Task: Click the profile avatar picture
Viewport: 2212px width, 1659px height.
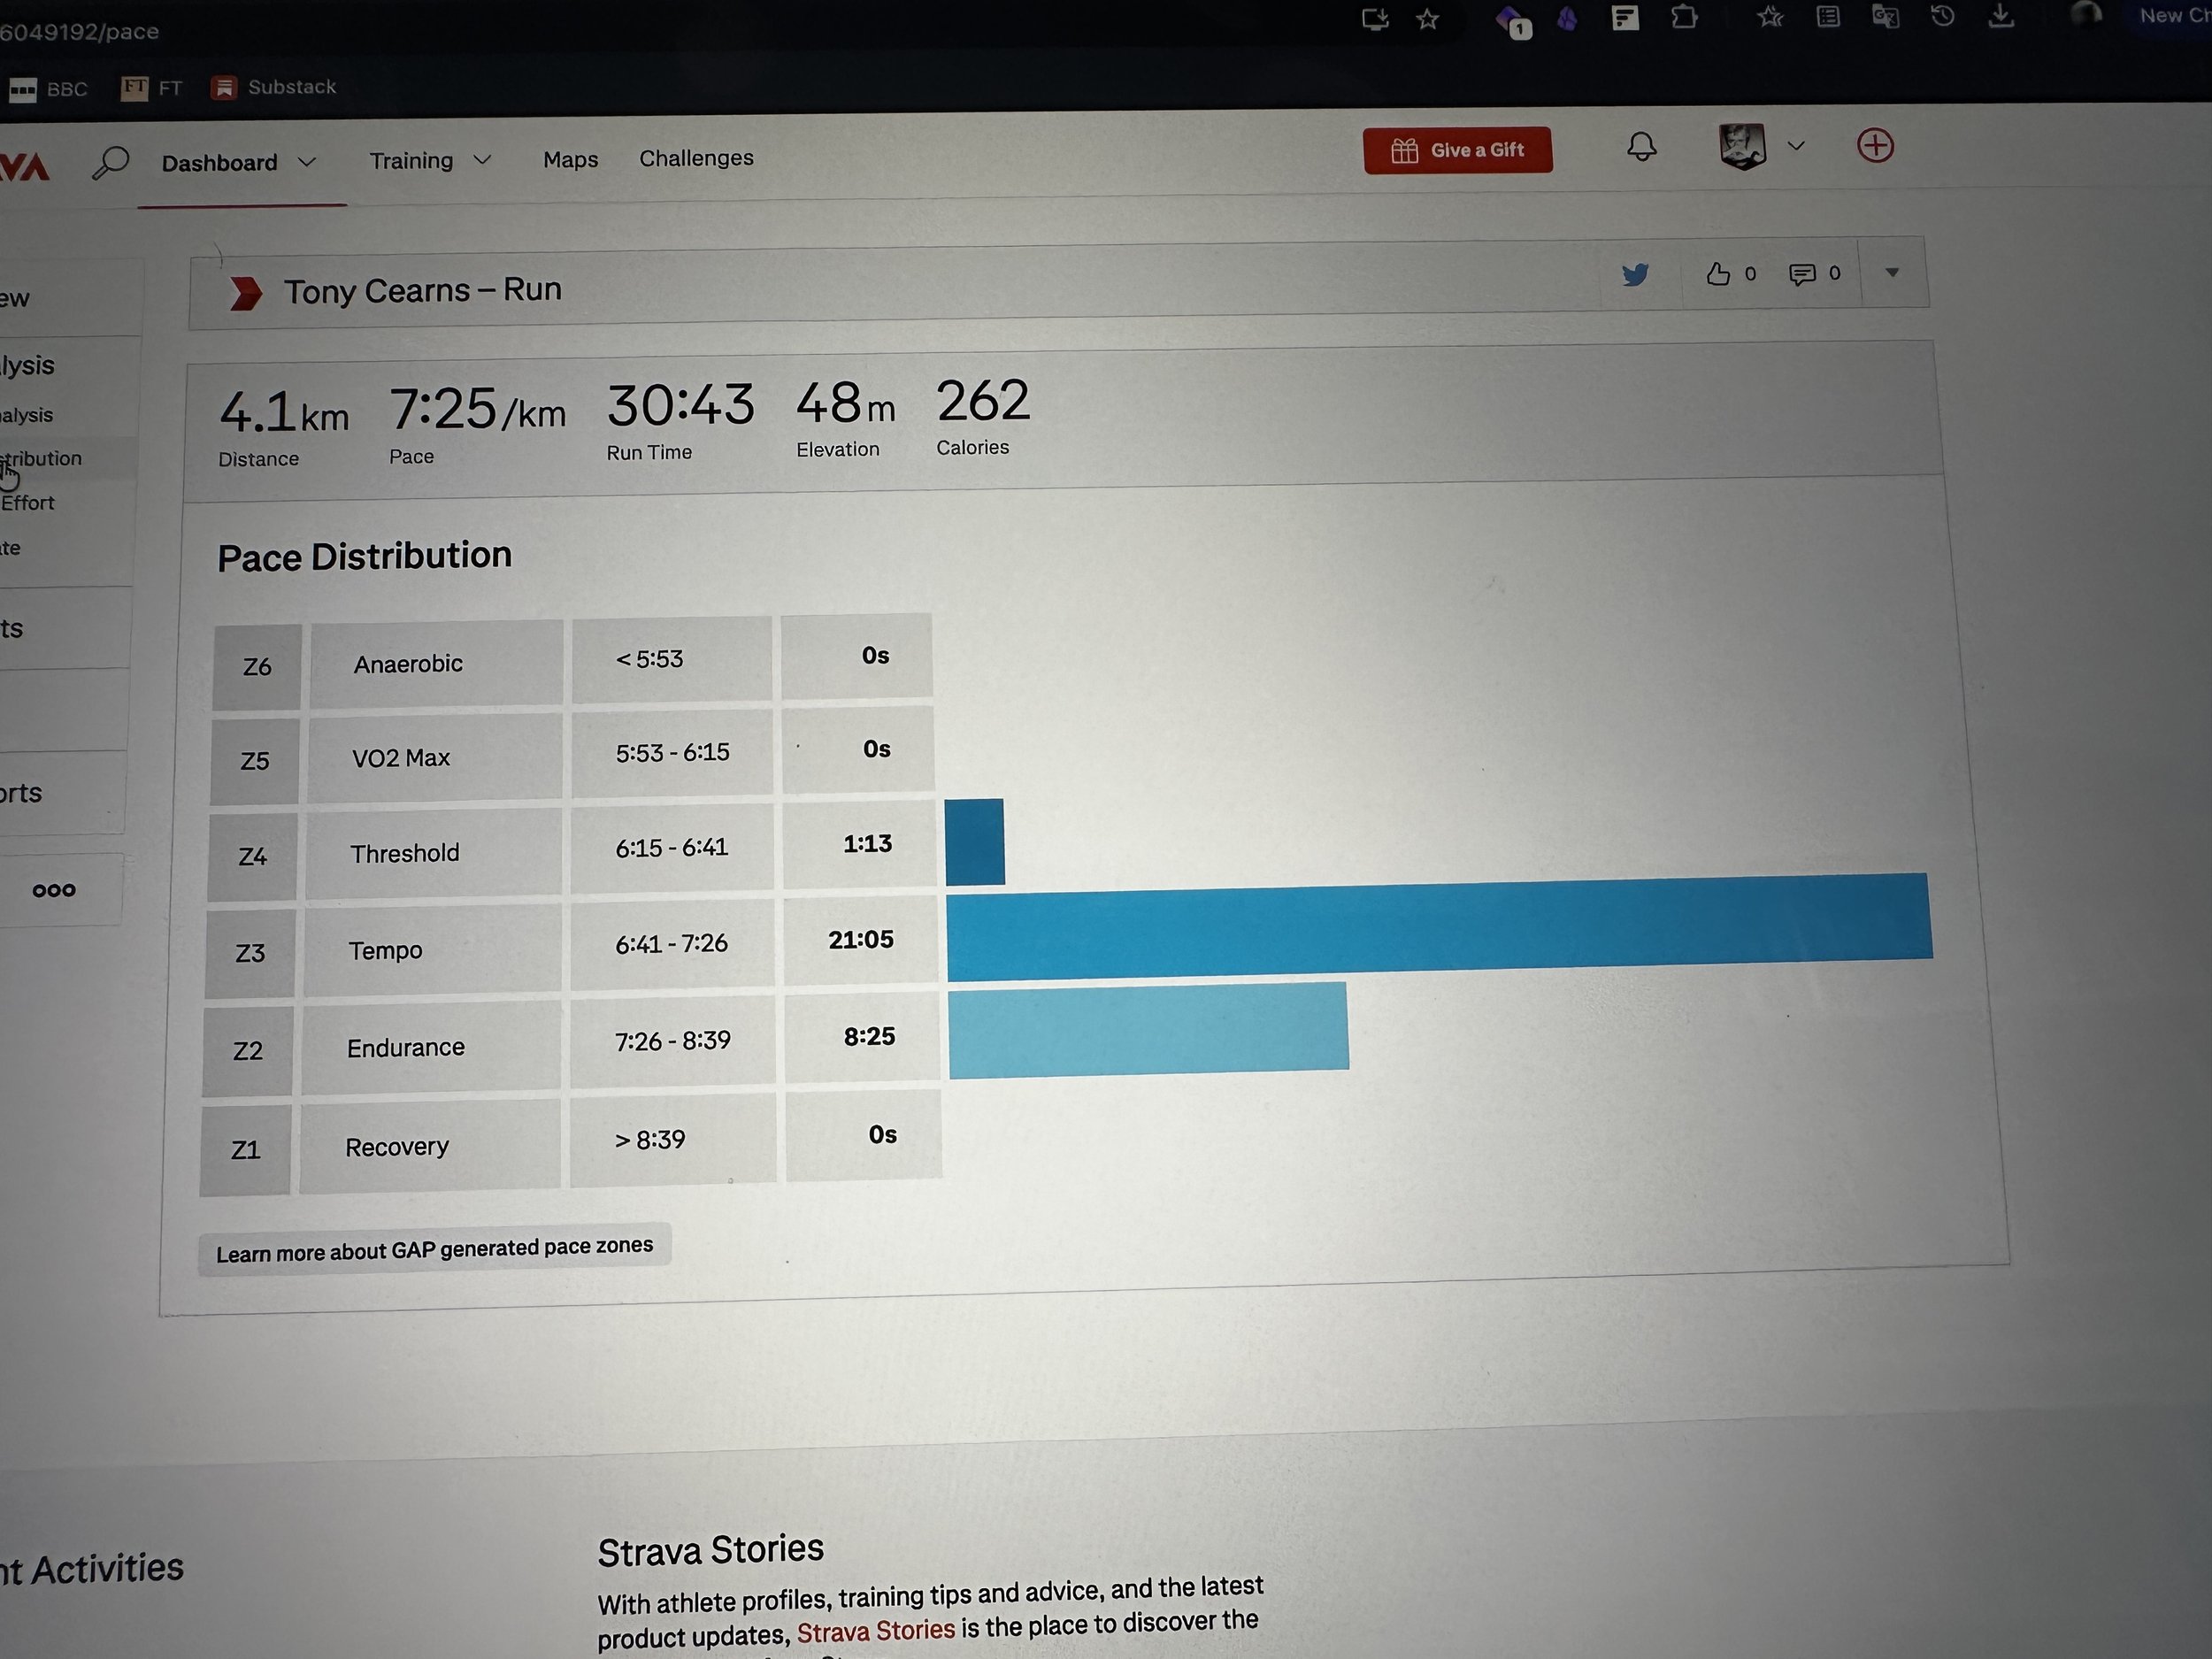Action: [x=1741, y=146]
